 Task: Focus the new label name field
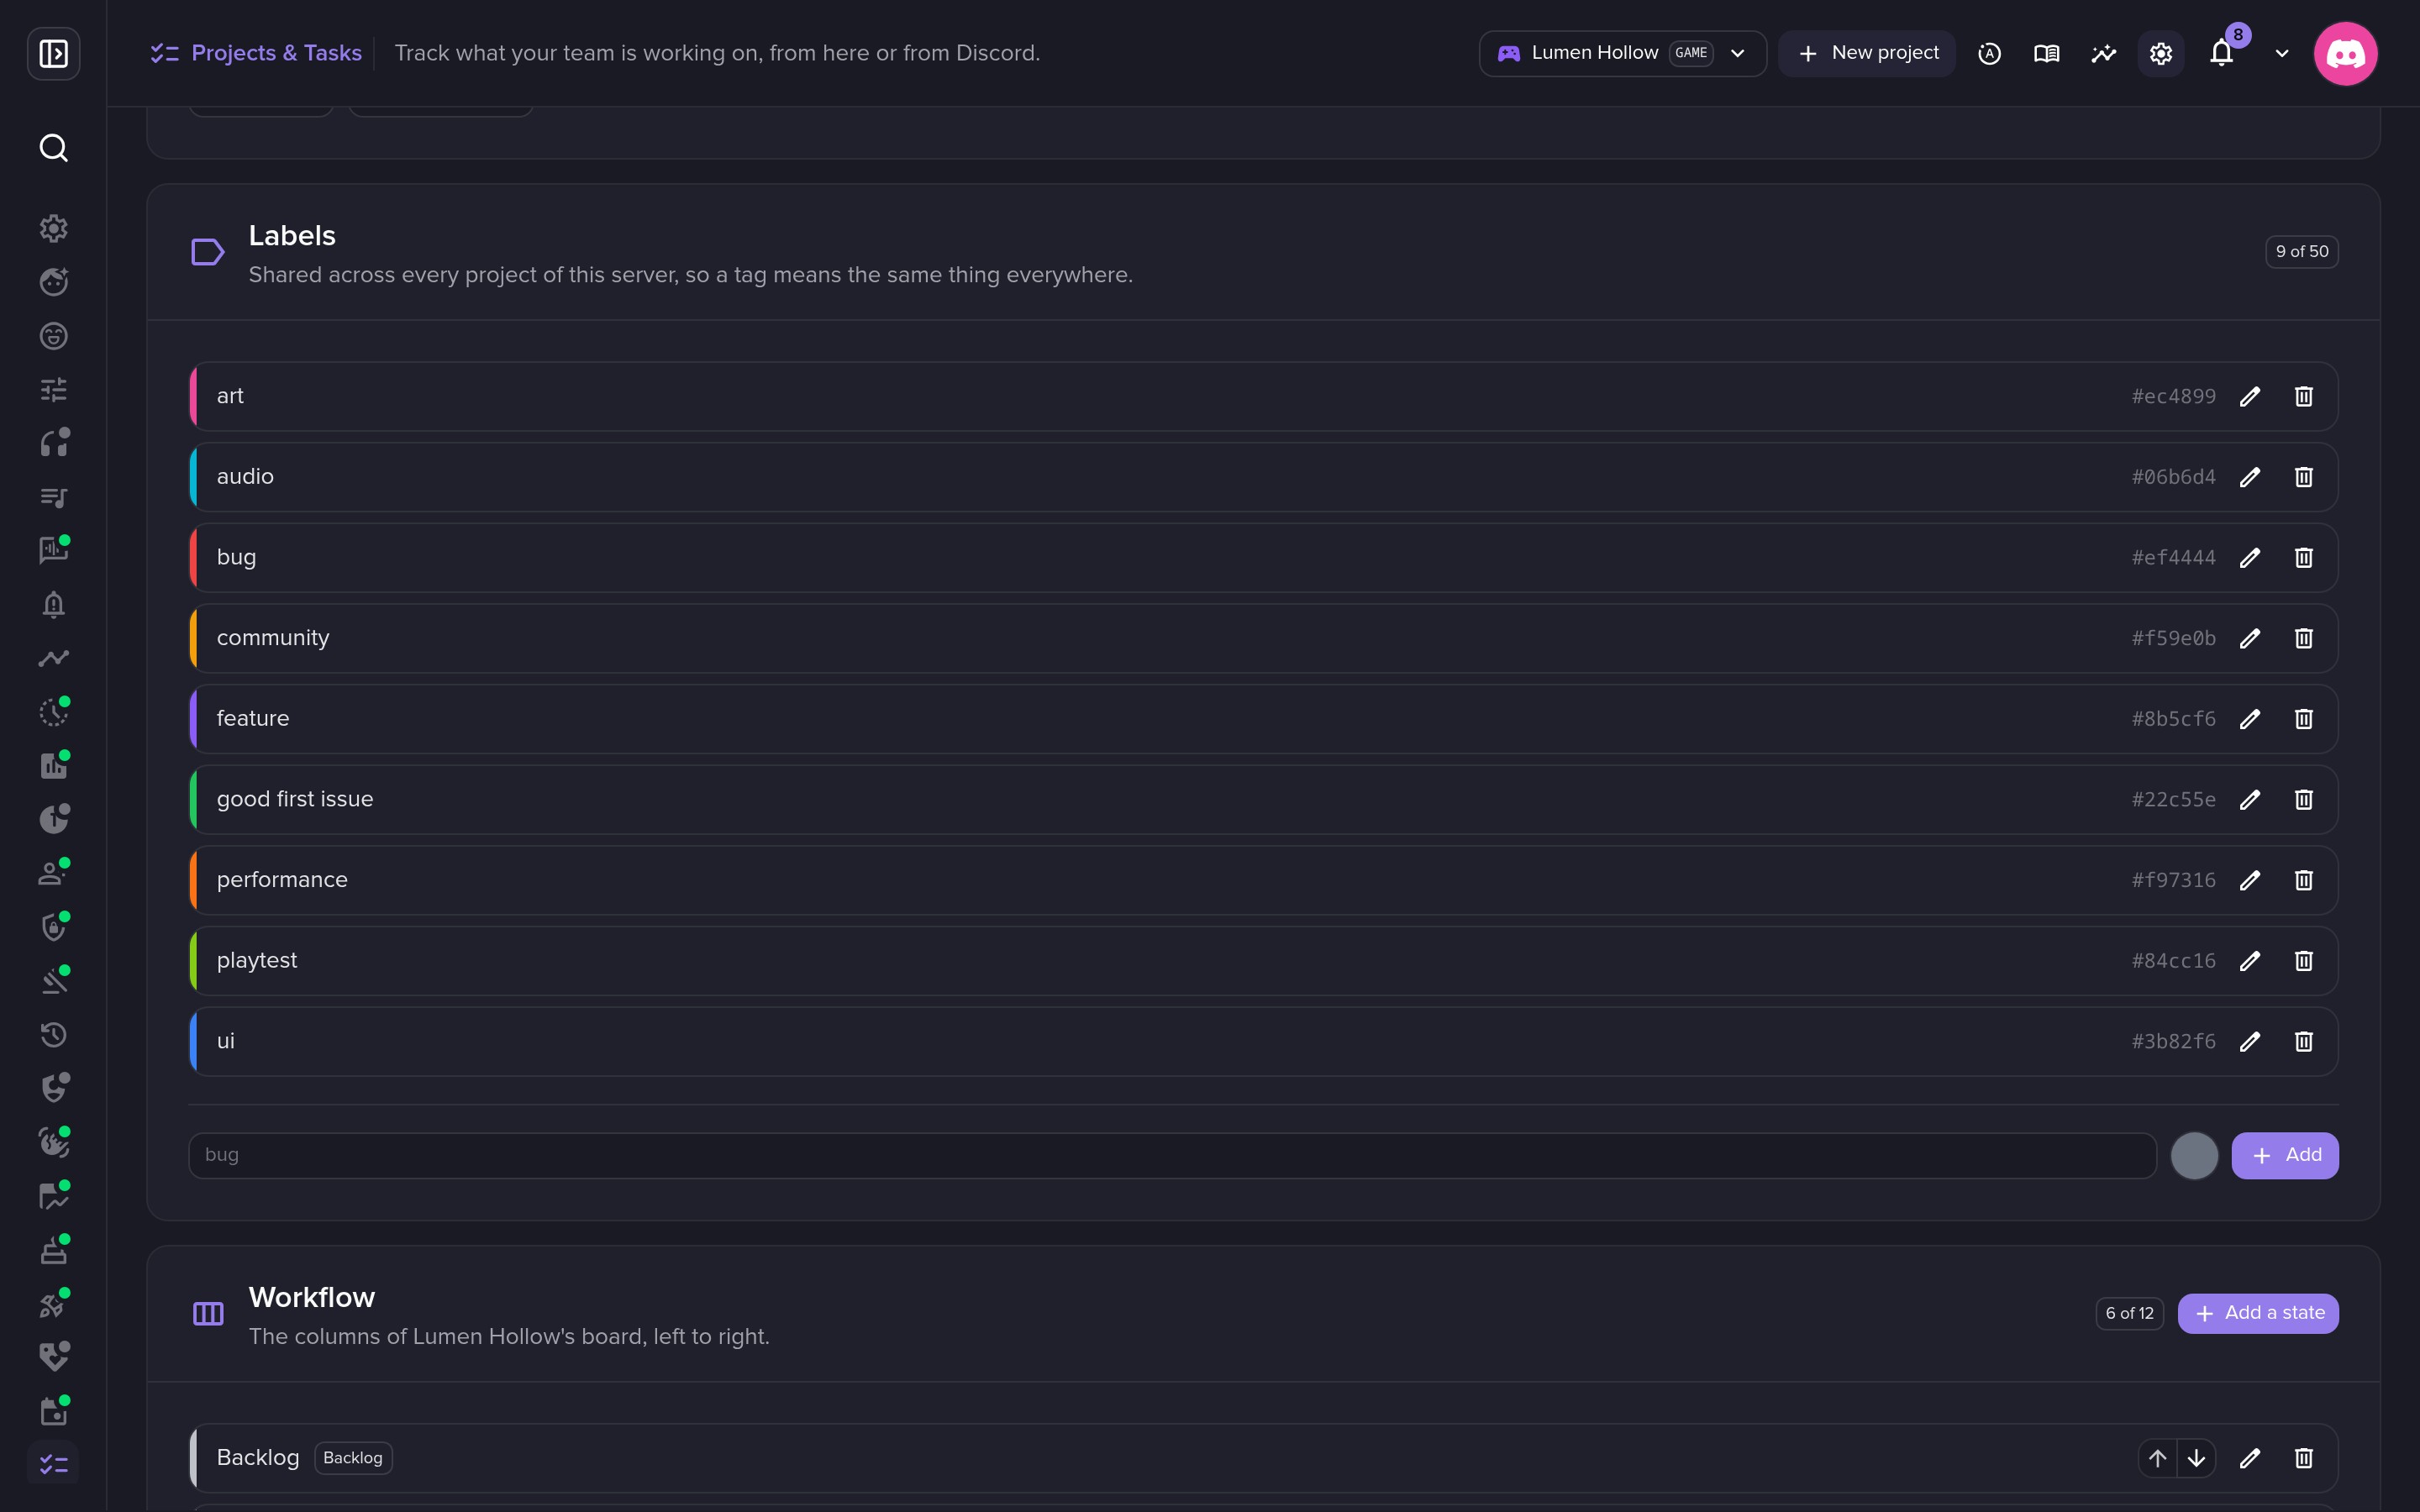point(1172,1156)
